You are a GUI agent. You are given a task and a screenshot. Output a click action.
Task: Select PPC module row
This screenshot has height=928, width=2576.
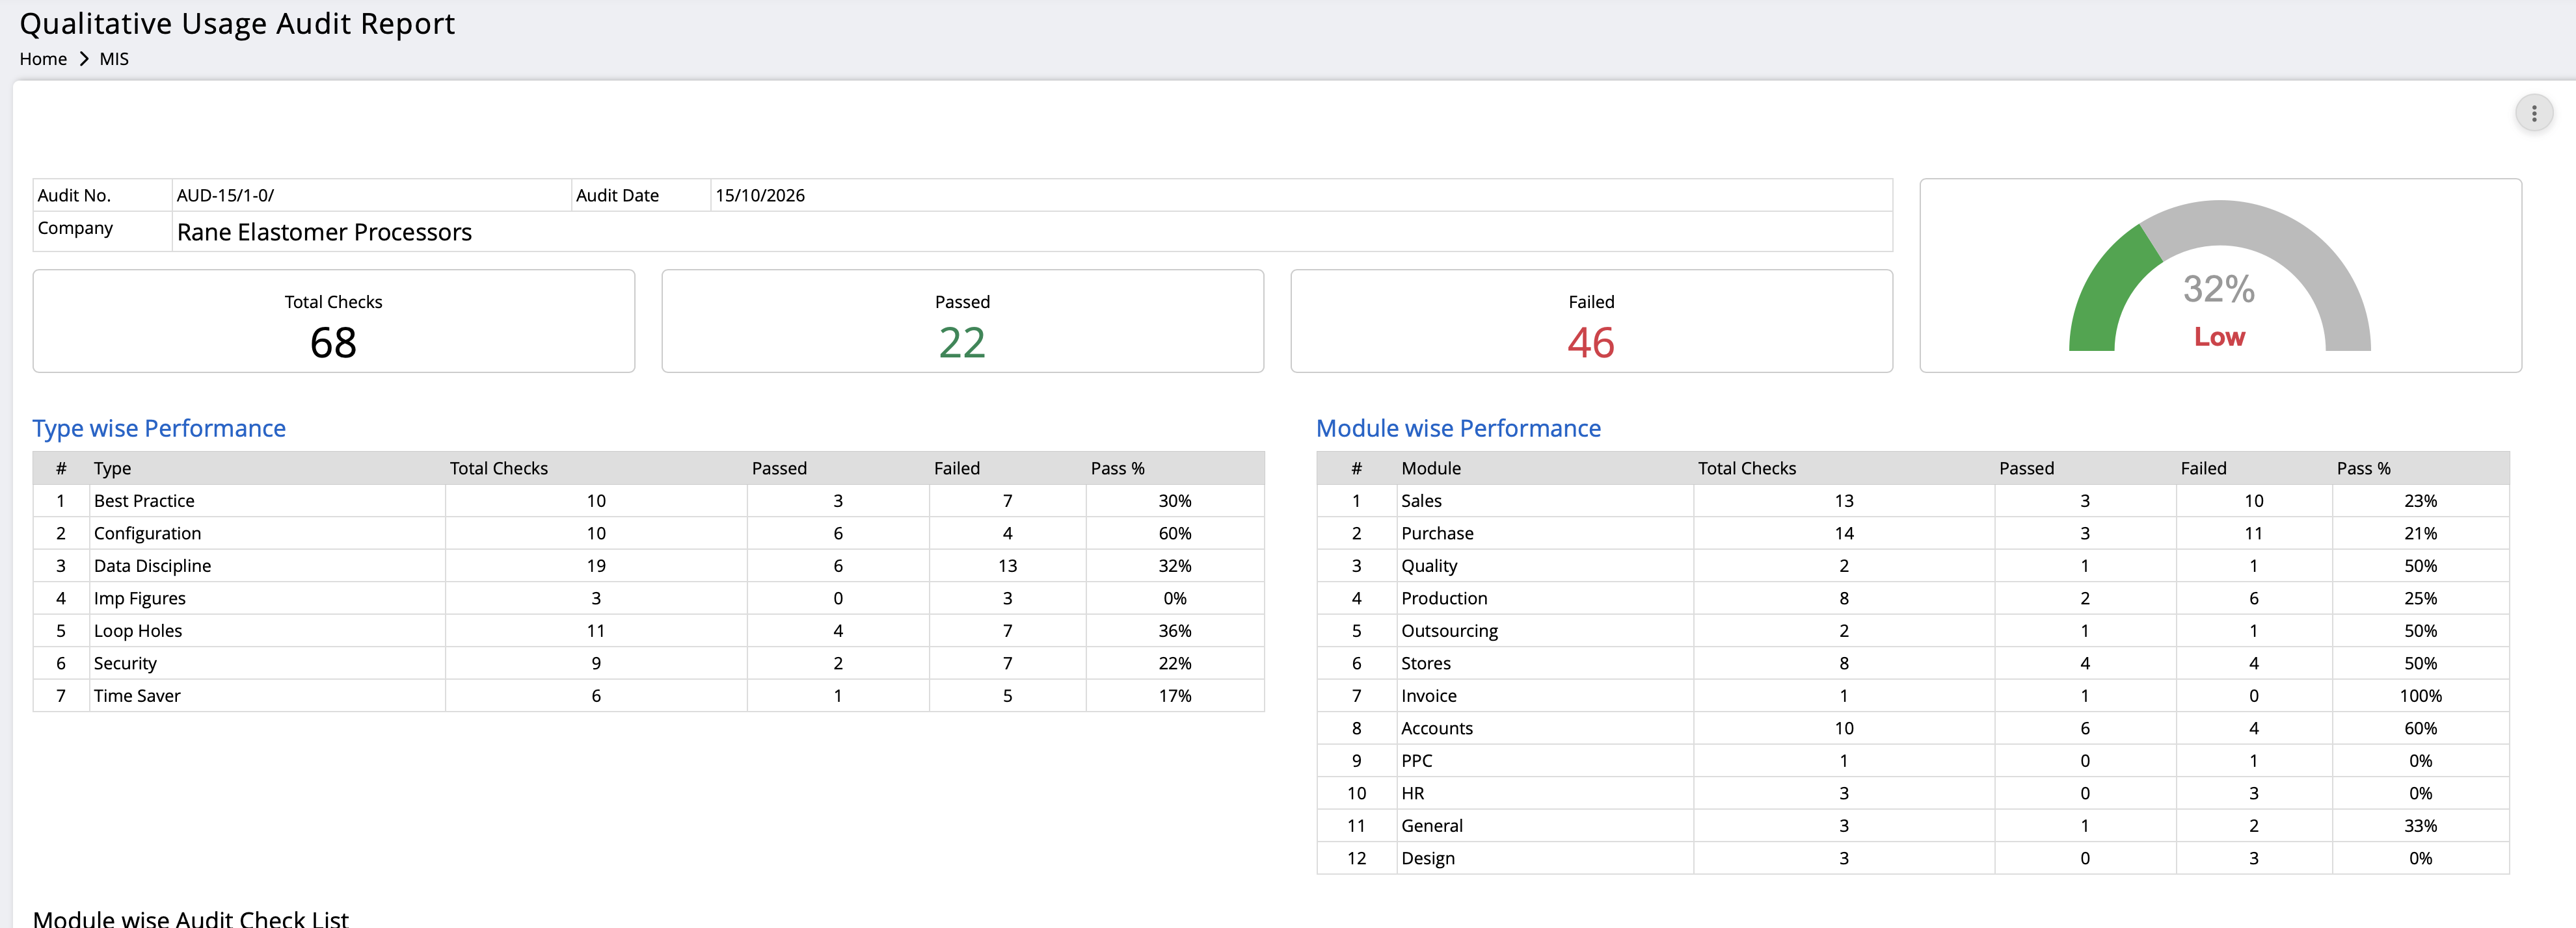[x=1912, y=760]
